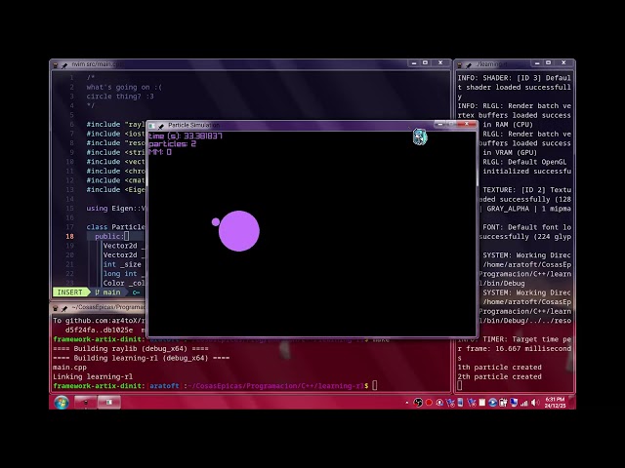Click "GRAY_ALPHA | 1 mipma" log text

(528, 209)
